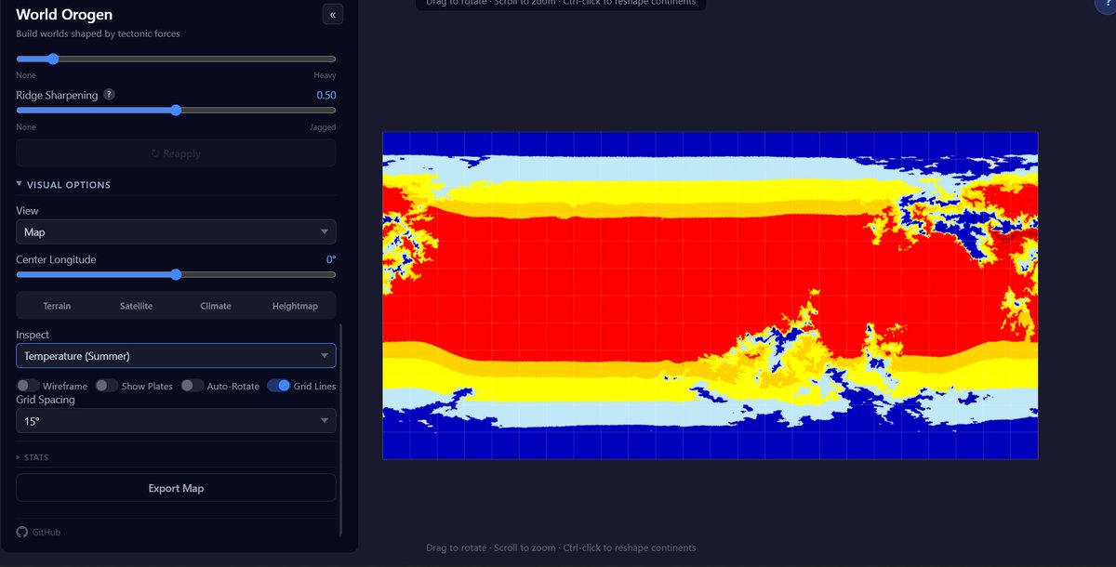1116x567 pixels.
Task: Switch to the Satellite view tab
Action: tap(136, 306)
